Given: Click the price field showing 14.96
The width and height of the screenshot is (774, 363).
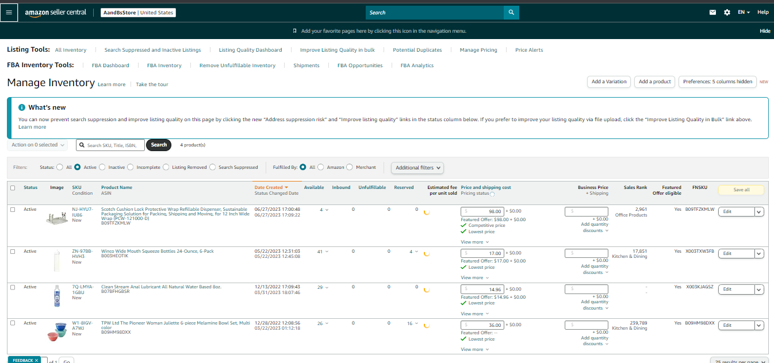Looking at the screenshot, I should click(x=482, y=289).
